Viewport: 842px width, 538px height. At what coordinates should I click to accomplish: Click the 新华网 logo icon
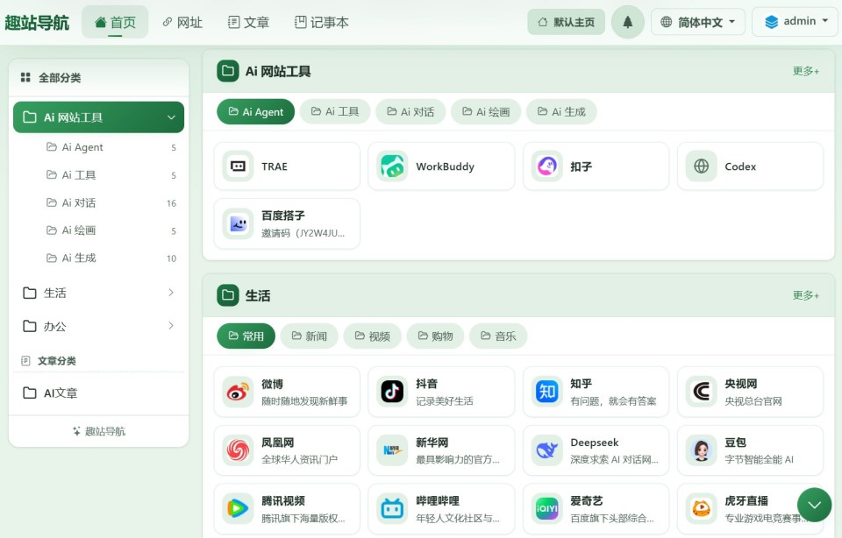coord(392,450)
